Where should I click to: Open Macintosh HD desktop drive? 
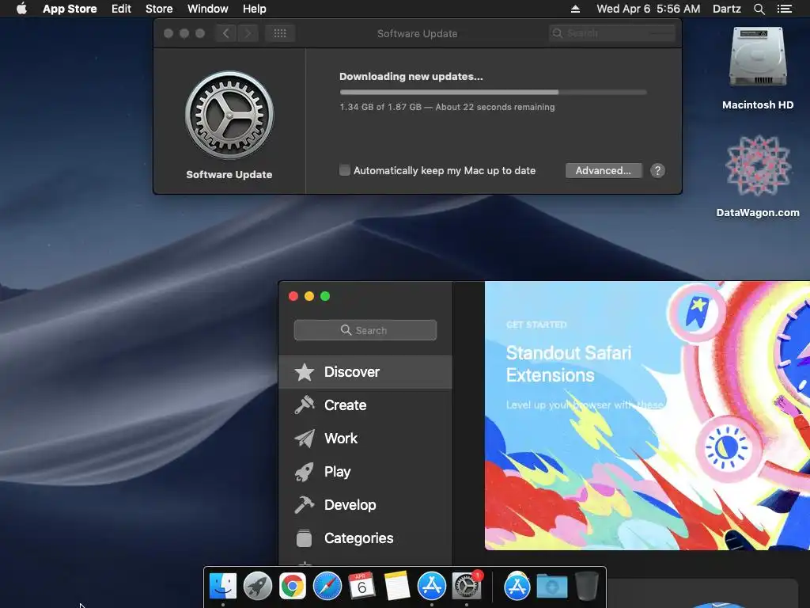point(758,68)
